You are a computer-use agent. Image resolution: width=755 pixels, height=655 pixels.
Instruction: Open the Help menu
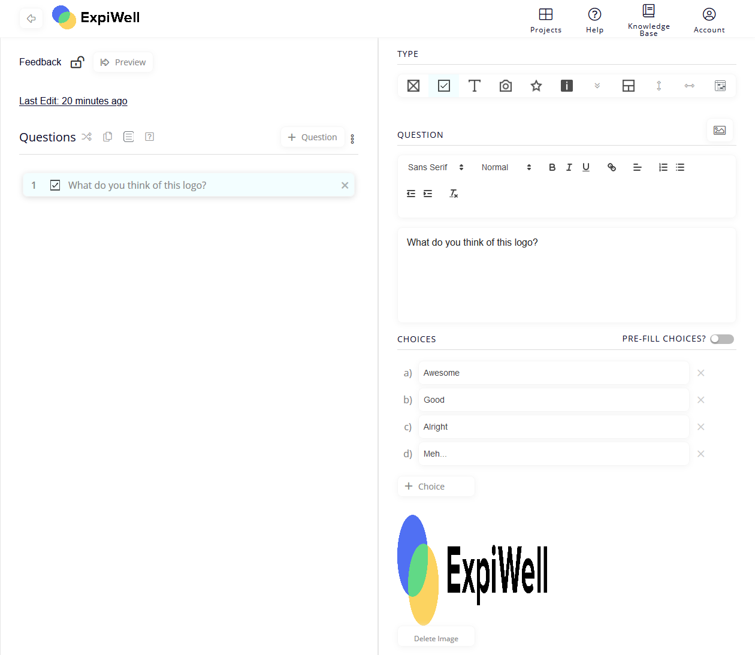pos(594,20)
